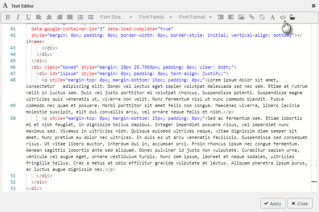The width and height of the screenshot is (319, 212).
Task: Click the insert link icon
Action: coord(252,17)
